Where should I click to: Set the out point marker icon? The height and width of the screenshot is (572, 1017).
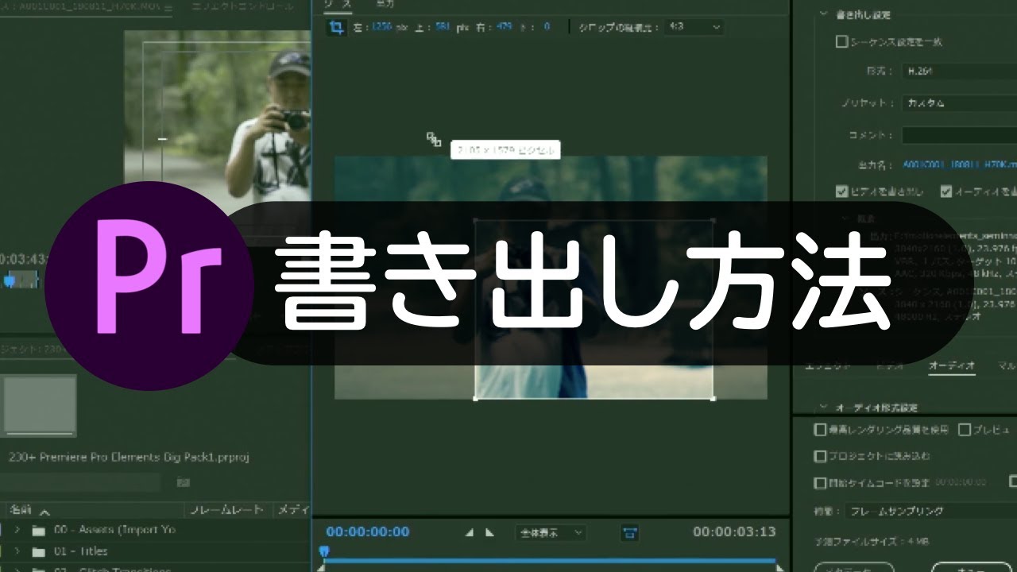click(489, 532)
